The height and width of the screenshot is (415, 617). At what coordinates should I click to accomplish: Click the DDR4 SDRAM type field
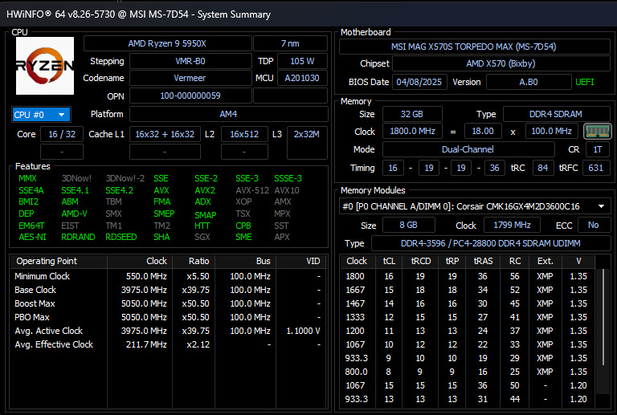pyautogui.click(x=556, y=114)
